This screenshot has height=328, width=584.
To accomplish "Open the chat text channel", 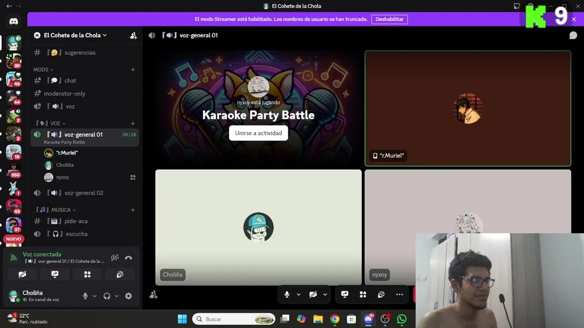I will [85, 81].
